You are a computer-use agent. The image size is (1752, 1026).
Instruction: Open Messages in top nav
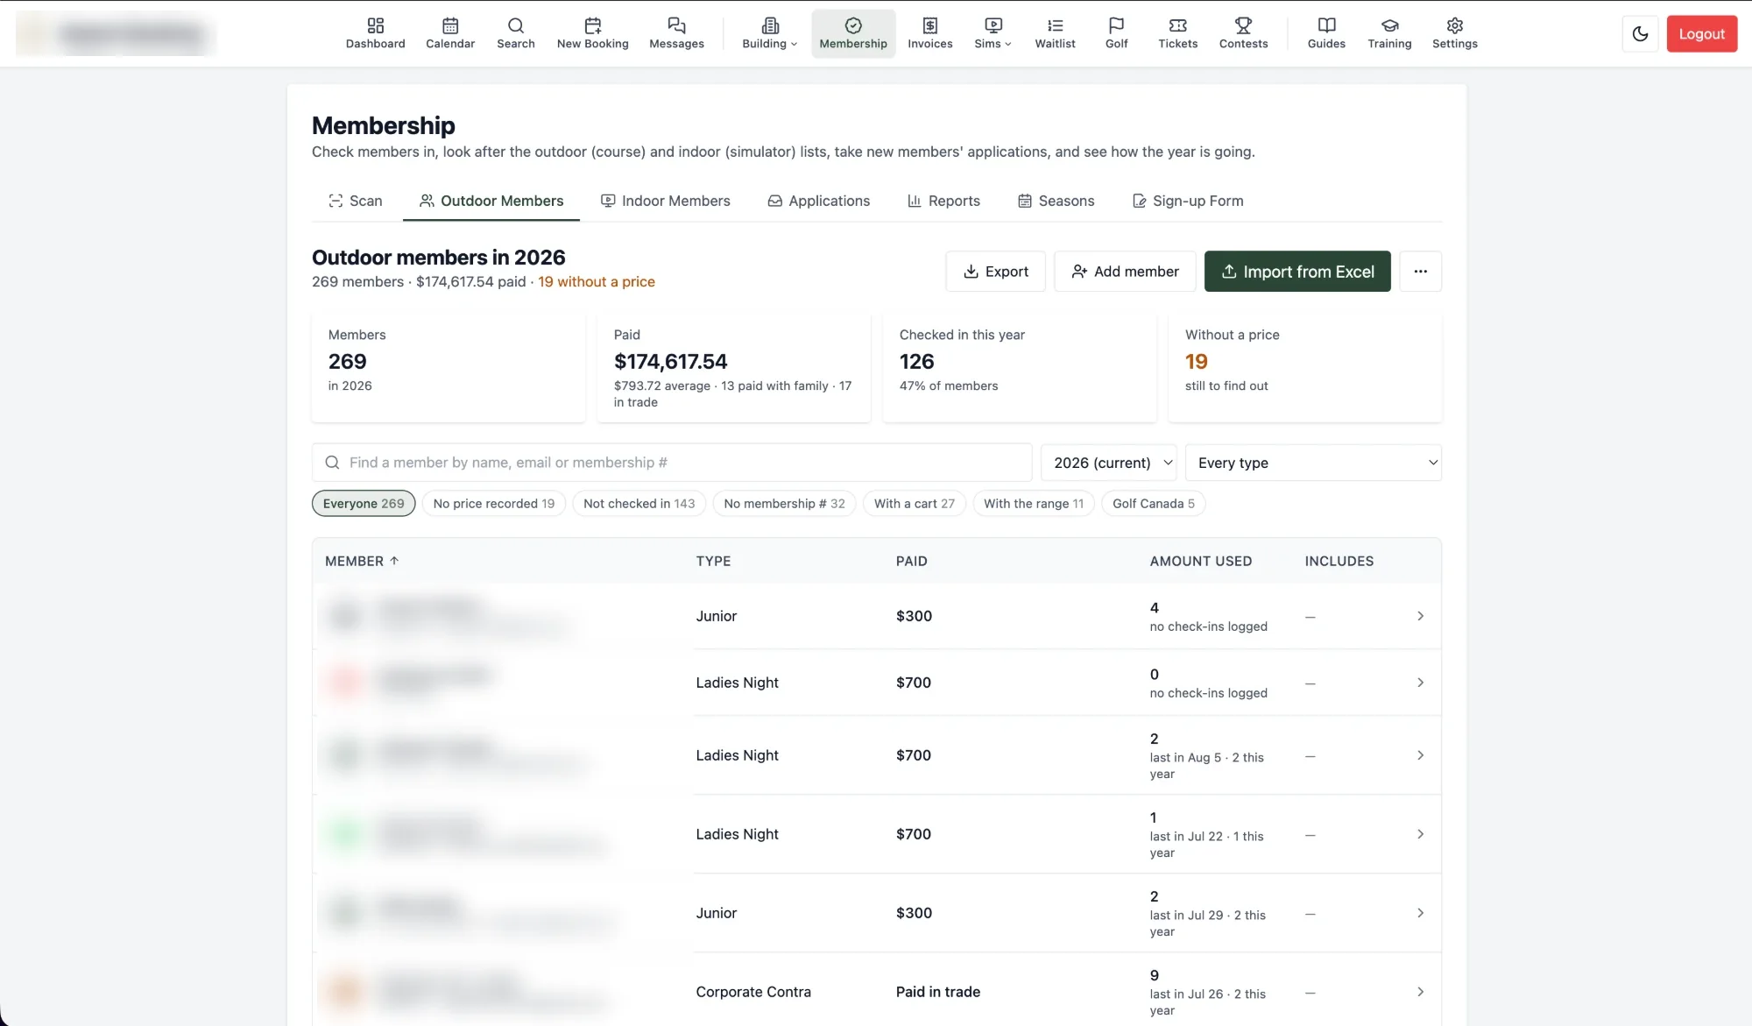[676, 33]
